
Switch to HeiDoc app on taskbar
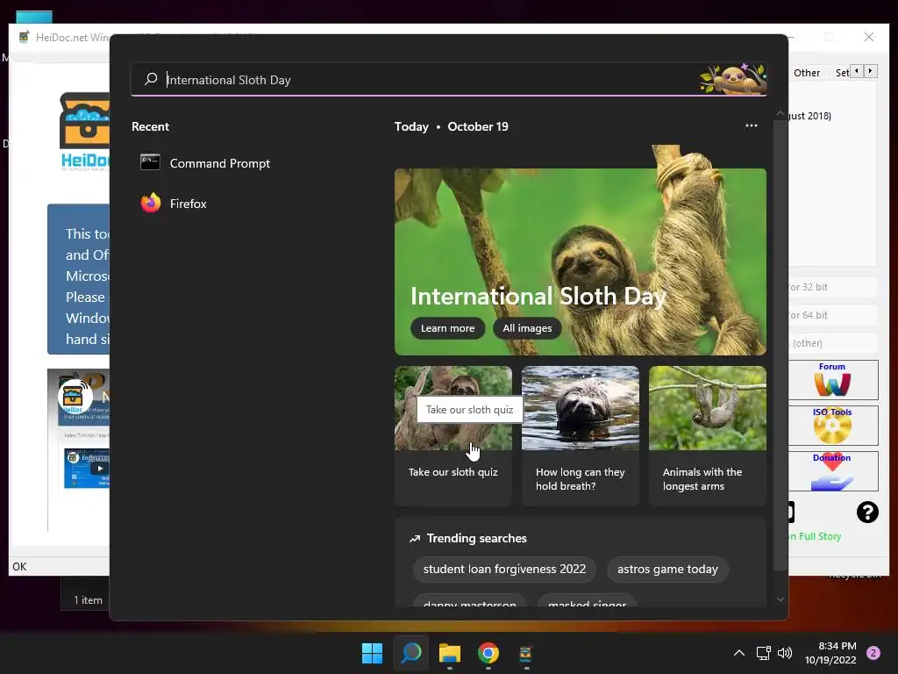coord(526,653)
